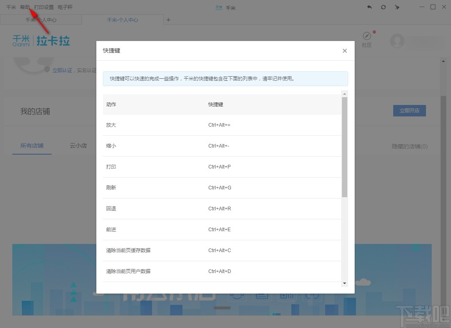Click the 立即开店 button
This screenshot has height=328, width=451.
pos(409,110)
